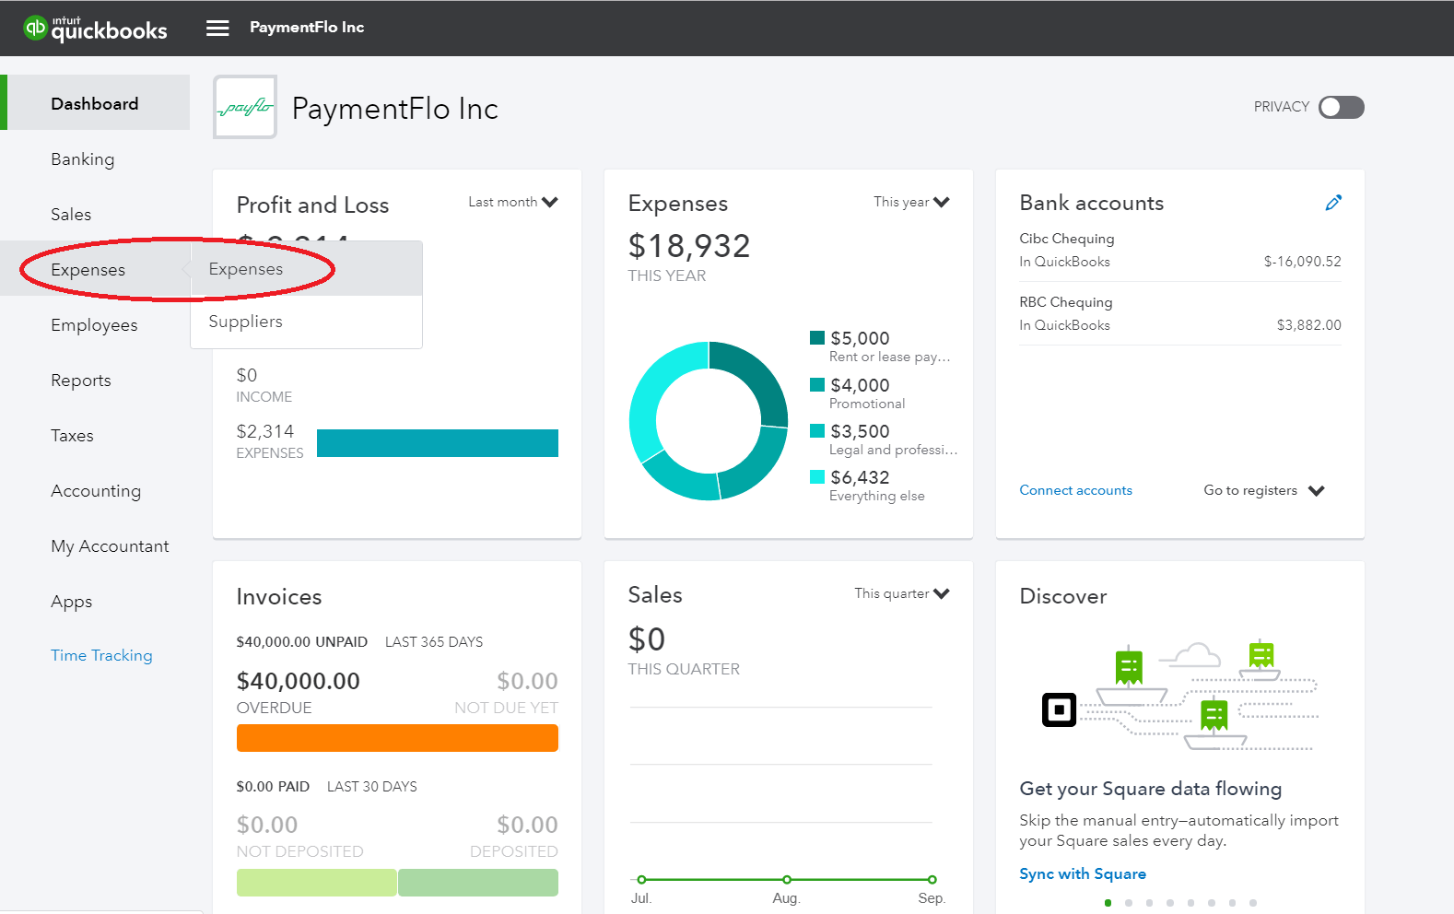The height and width of the screenshot is (914, 1454).
Task: Click the light green Not Deposited bar
Action: coord(316,883)
